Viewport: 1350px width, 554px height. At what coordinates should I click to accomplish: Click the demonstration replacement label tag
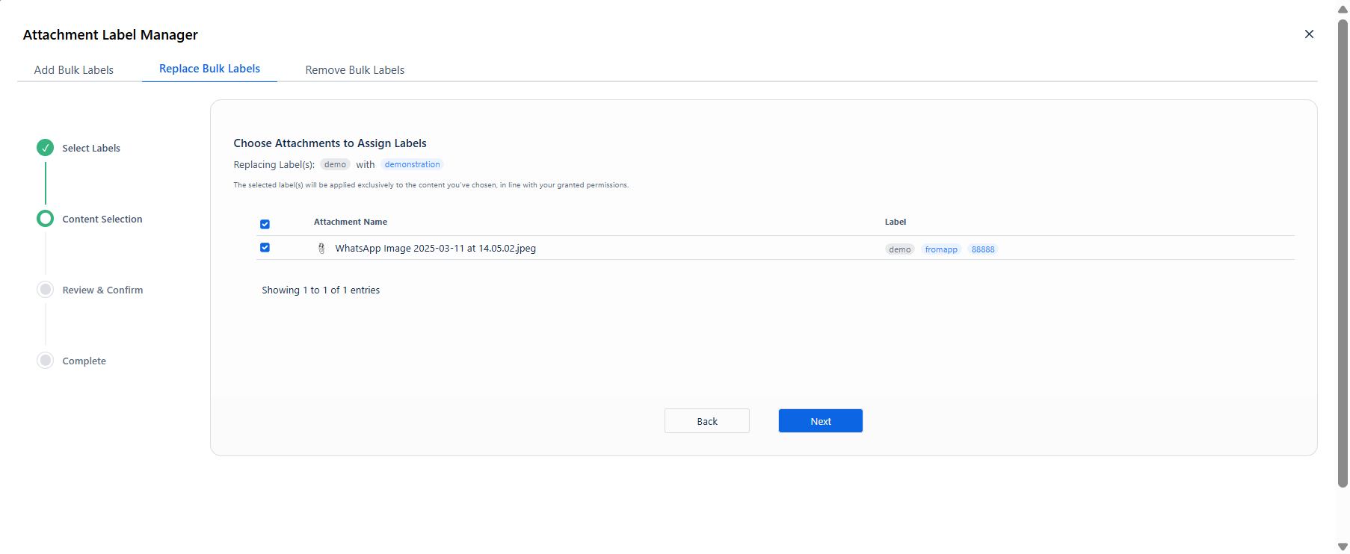coord(413,164)
